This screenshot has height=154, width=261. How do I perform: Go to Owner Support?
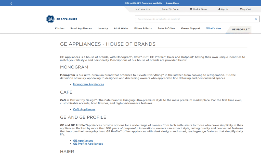tap(191, 29)
